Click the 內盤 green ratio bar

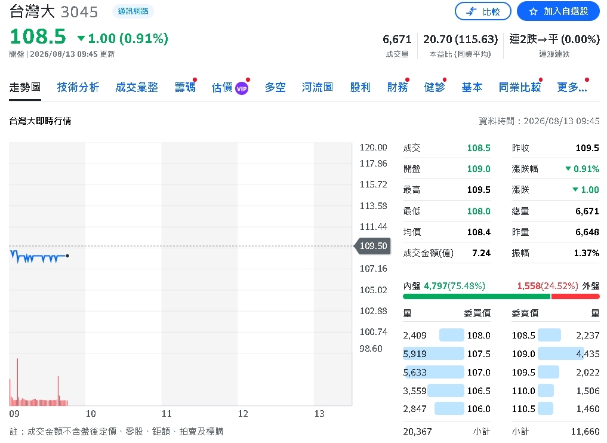coord(476,297)
